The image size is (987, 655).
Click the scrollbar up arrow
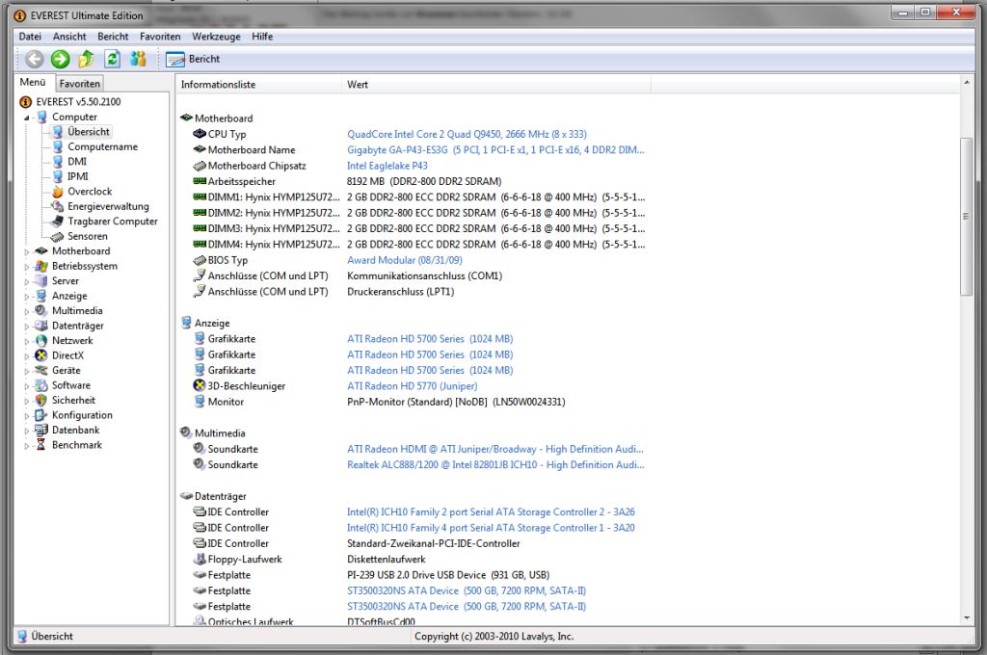tap(966, 83)
